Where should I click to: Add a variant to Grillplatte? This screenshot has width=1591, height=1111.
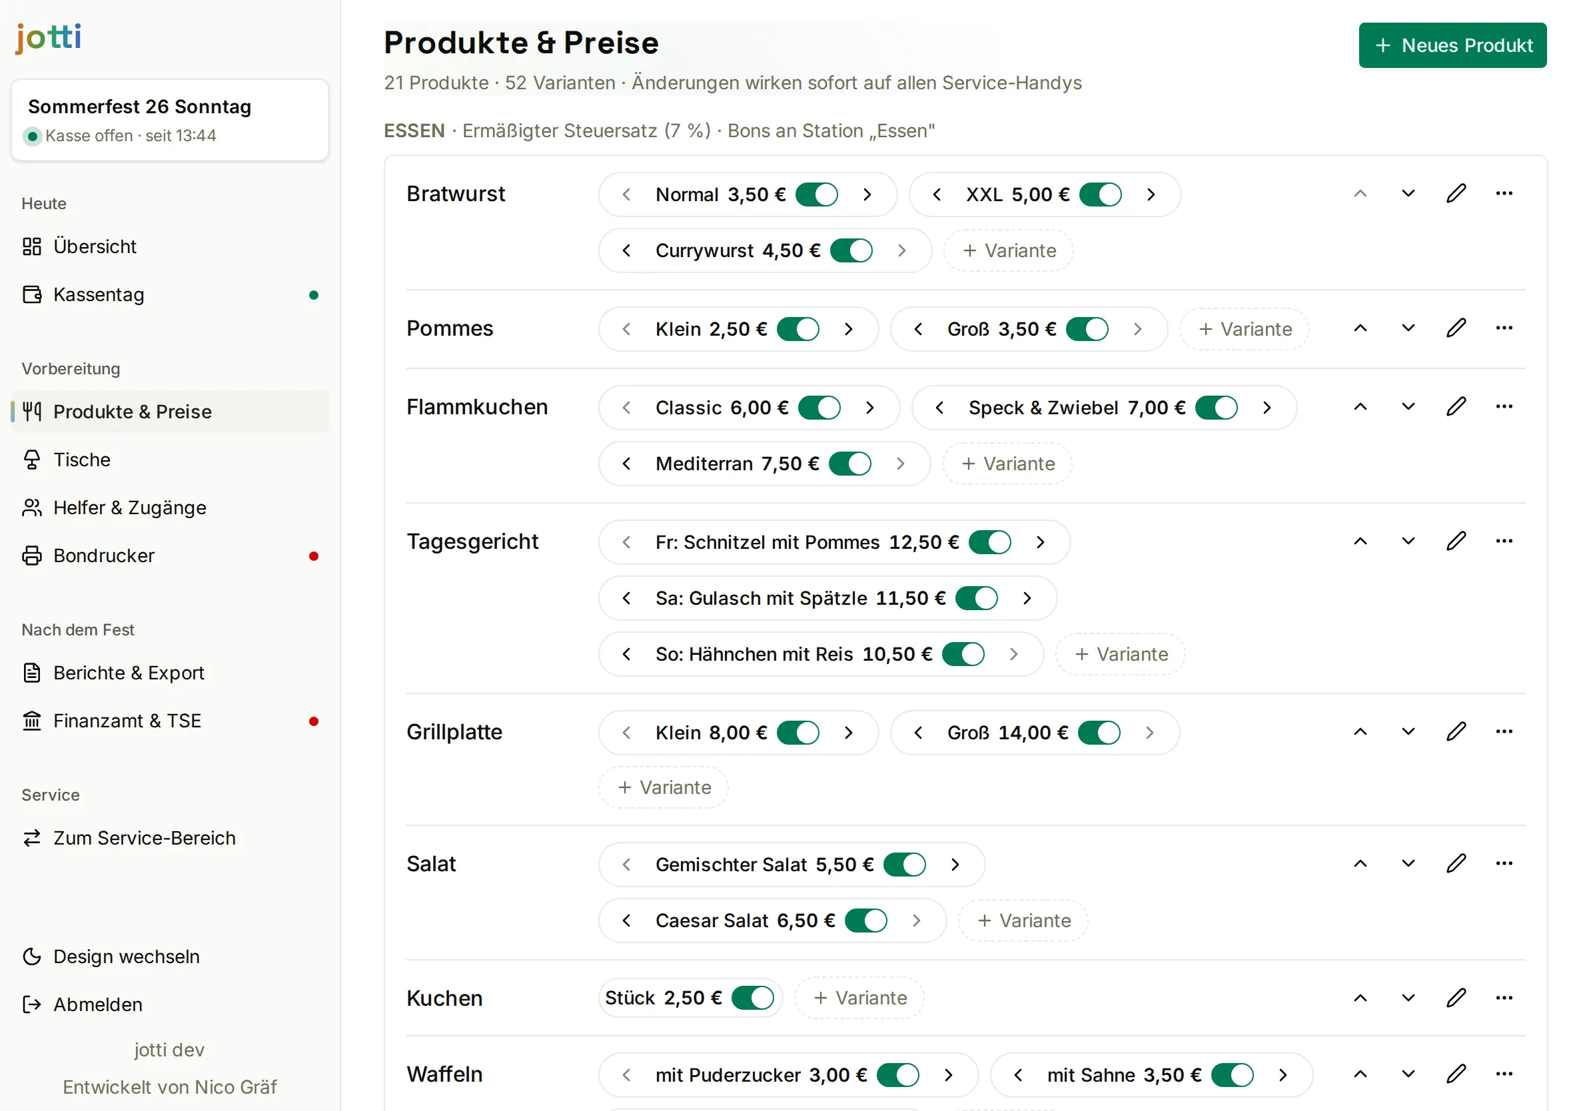coord(663,787)
